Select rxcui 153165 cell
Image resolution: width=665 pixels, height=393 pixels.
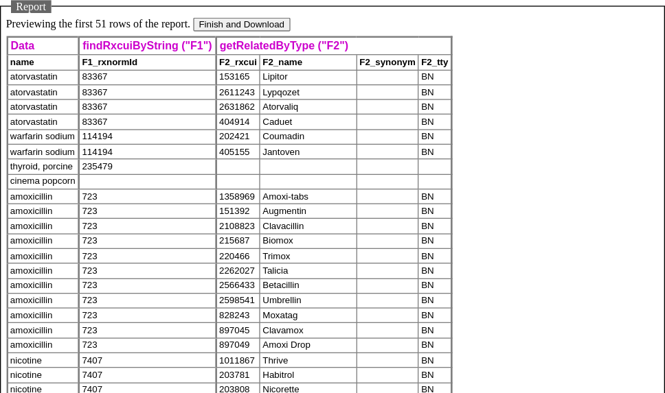[x=238, y=77]
